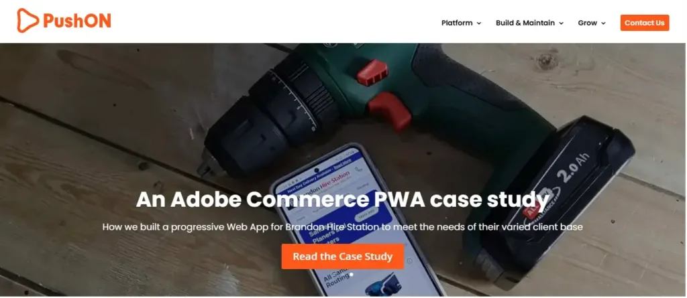
Task: Click the Read the Case Study button
Action: 343,256
